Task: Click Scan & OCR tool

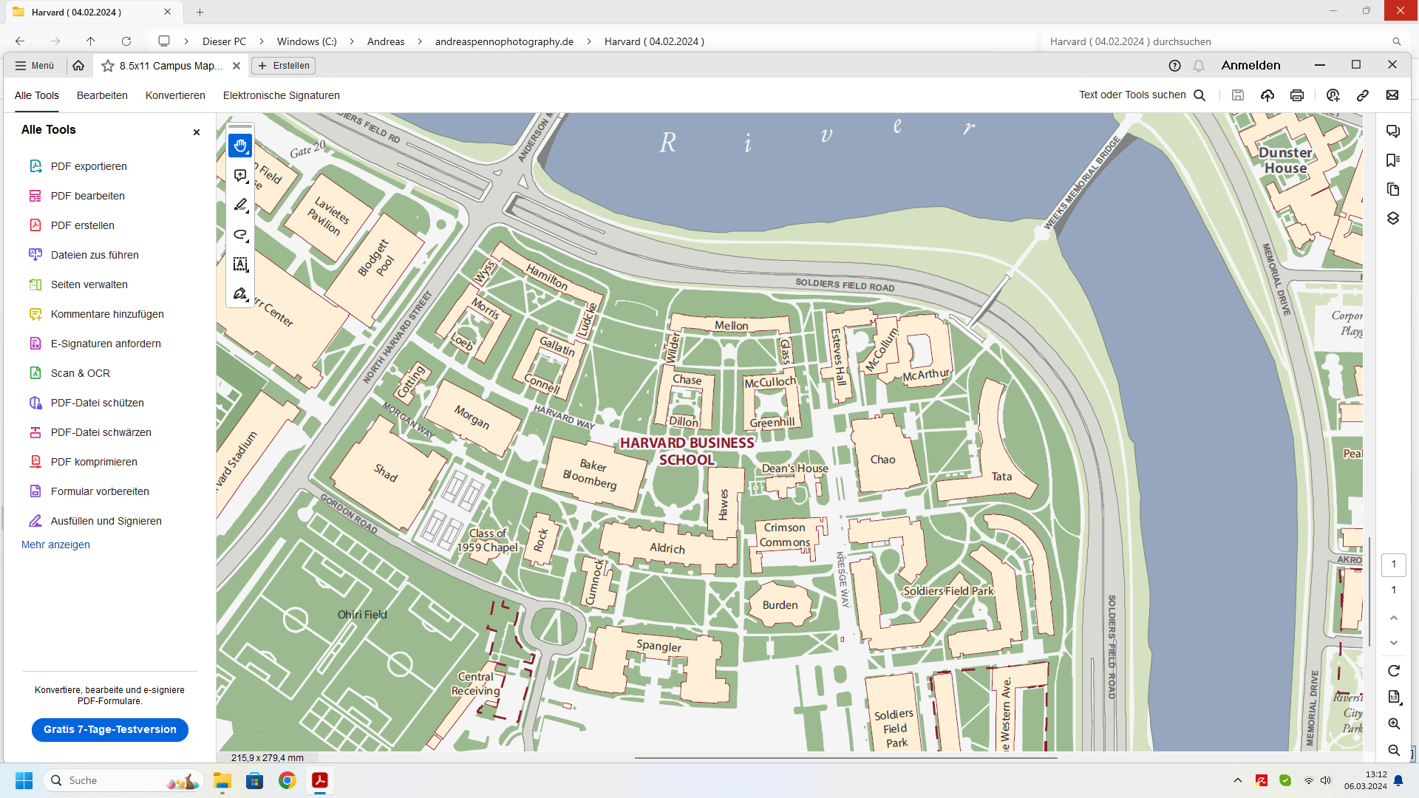Action: (x=80, y=373)
